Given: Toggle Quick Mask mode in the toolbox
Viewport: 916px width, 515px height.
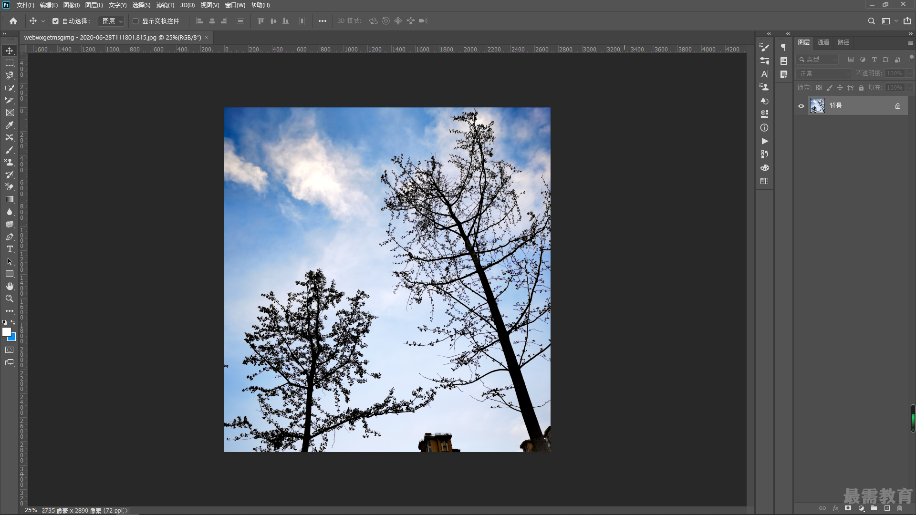Looking at the screenshot, I should pos(10,350).
